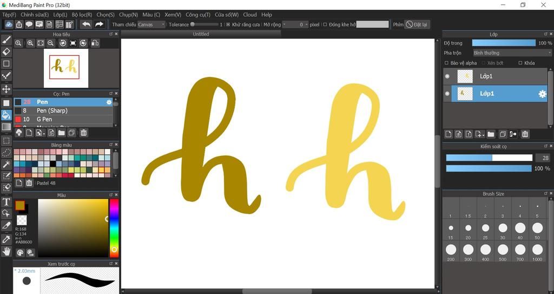Image resolution: width=554 pixels, height=294 pixels.
Task: Select the Gradient tool
Action: 6,127
